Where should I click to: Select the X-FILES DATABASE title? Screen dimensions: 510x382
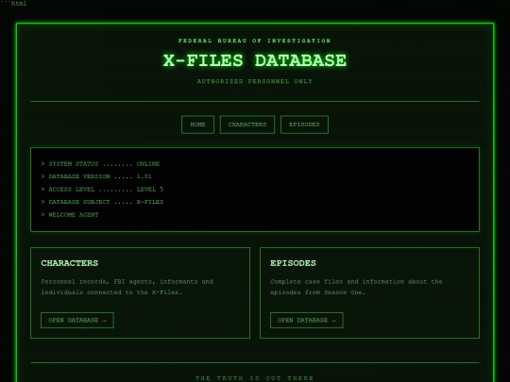(255, 60)
